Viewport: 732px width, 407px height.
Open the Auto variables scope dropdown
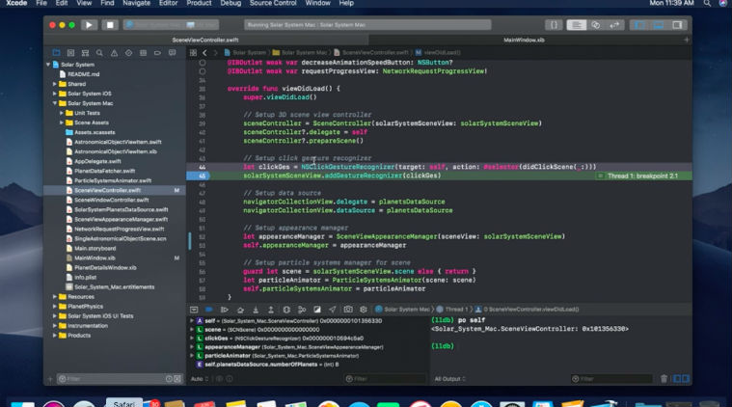click(x=200, y=378)
